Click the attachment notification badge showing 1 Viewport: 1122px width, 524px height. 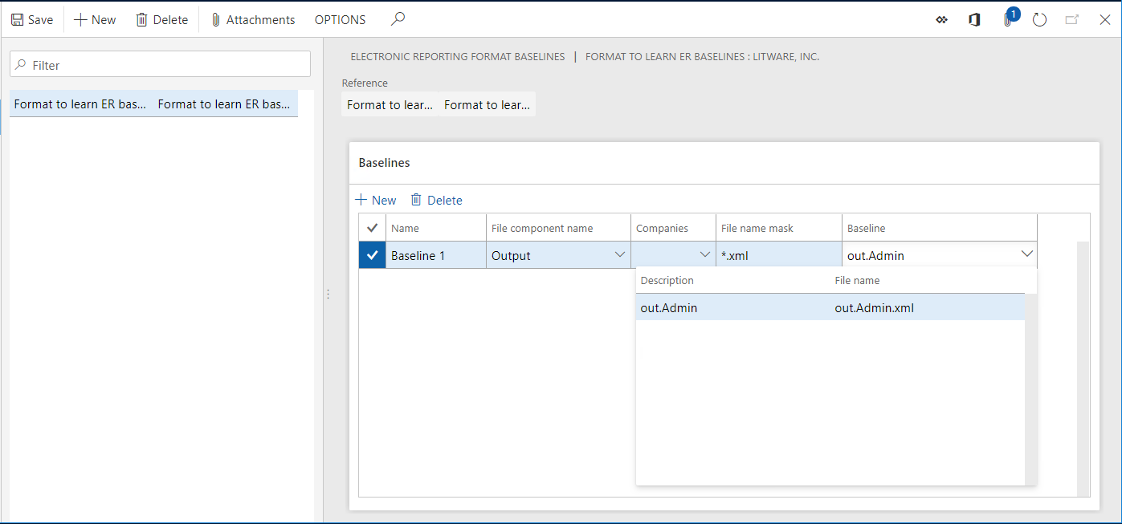pyautogui.click(x=1013, y=14)
